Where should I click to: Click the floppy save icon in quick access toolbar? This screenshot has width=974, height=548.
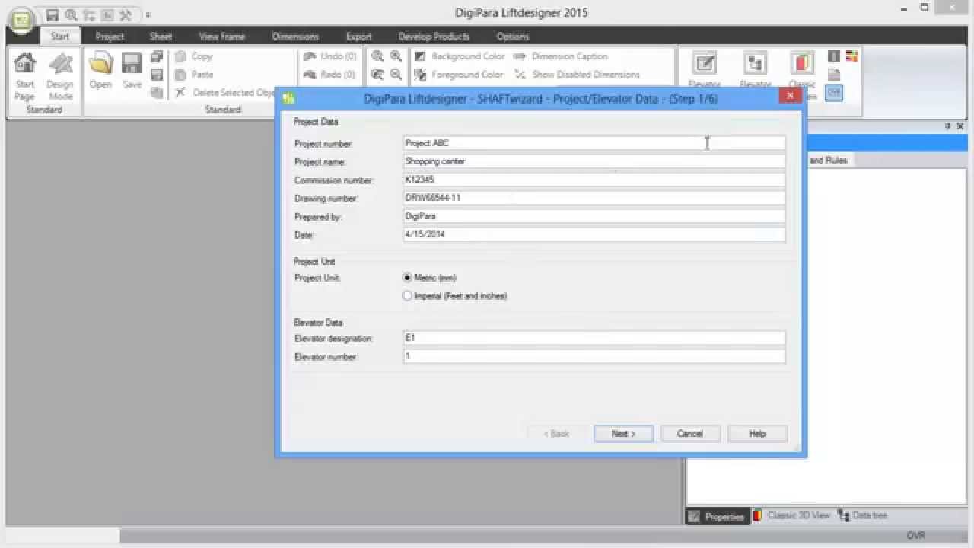point(53,14)
